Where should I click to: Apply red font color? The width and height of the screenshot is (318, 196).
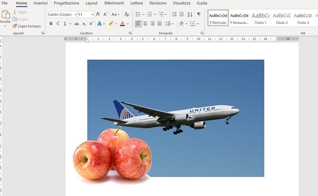(x=123, y=24)
